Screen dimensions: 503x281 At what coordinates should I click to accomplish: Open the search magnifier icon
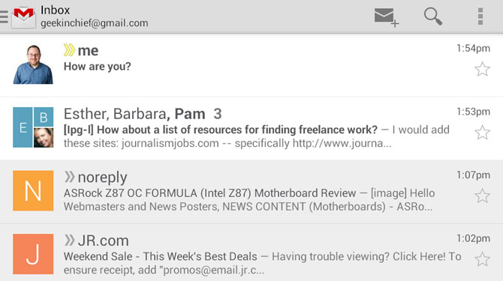point(433,16)
